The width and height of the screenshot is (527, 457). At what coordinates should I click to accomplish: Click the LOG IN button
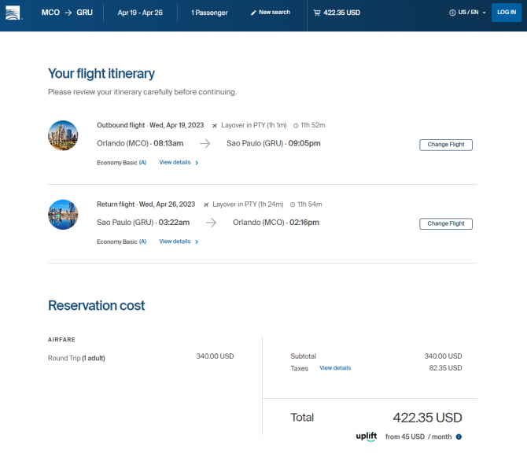click(507, 13)
